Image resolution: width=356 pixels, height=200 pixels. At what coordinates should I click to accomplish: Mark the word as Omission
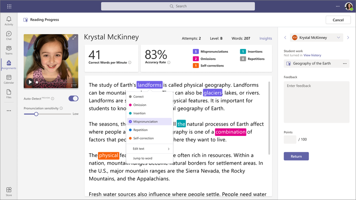point(149,105)
